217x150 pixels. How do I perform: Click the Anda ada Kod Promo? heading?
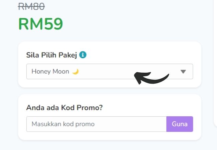tap(64, 108)
